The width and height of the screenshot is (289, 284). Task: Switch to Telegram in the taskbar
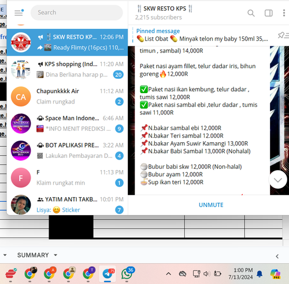pyautogui.click(x=108, y=274)
